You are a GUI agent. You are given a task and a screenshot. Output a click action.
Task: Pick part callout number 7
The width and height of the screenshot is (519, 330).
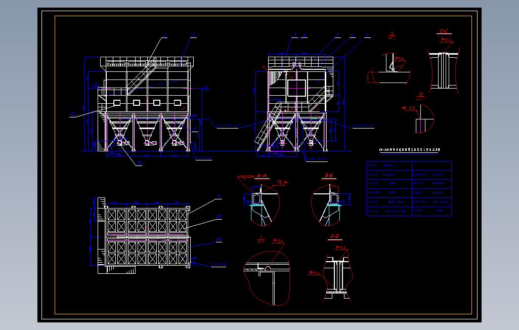pos(366,35)
